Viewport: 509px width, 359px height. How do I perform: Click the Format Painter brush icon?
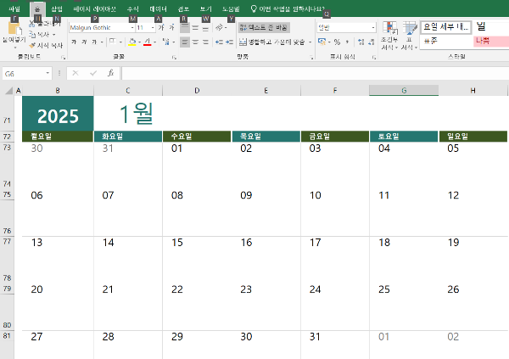coord(32,45)
